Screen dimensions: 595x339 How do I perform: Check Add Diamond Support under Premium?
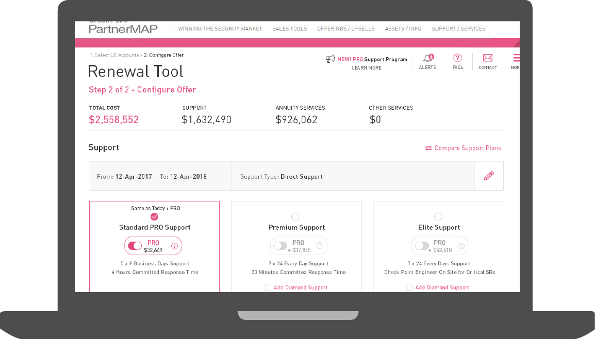point(268,287)
